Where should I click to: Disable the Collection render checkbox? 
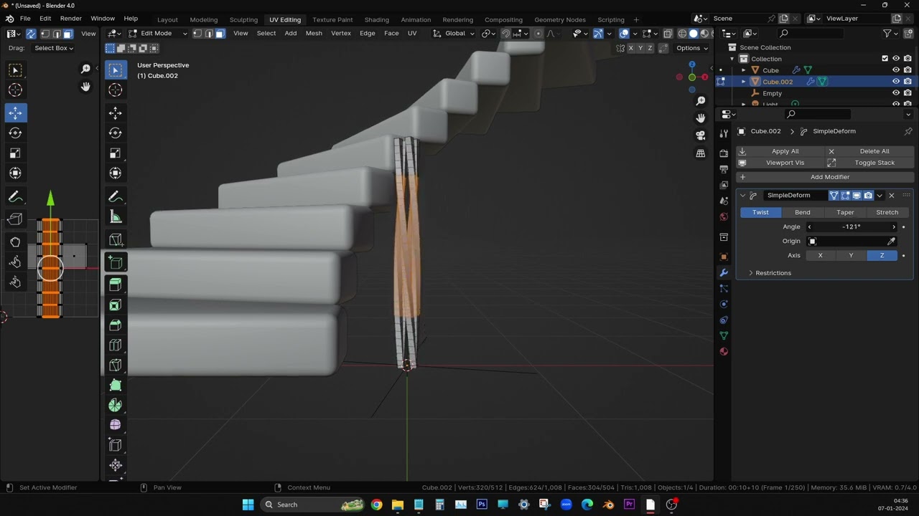pos(908,59)
